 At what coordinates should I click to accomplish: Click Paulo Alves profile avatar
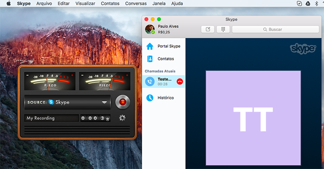click(x=150, y=29)
